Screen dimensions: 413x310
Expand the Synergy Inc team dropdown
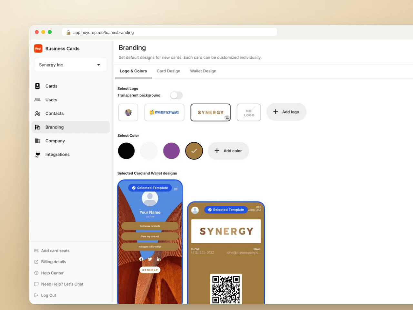(x=71, y=65)
